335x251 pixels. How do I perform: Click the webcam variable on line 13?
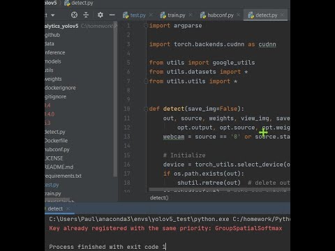(174, 137)
